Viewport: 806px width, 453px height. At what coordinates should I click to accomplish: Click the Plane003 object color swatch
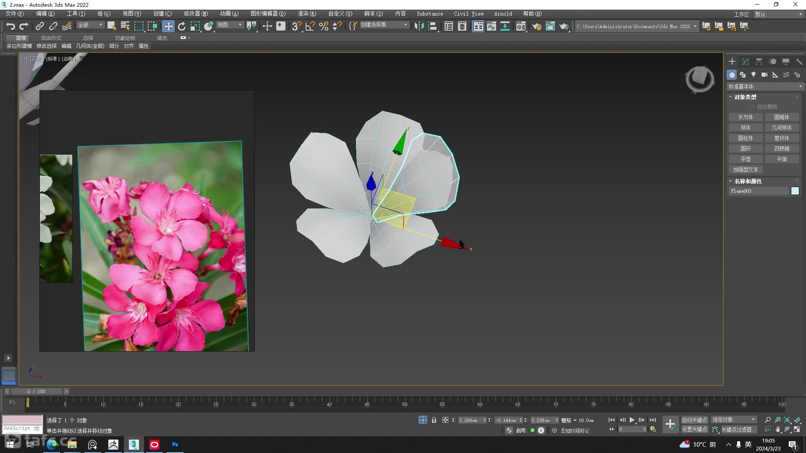pyautogui.click(x=795, y=191)
